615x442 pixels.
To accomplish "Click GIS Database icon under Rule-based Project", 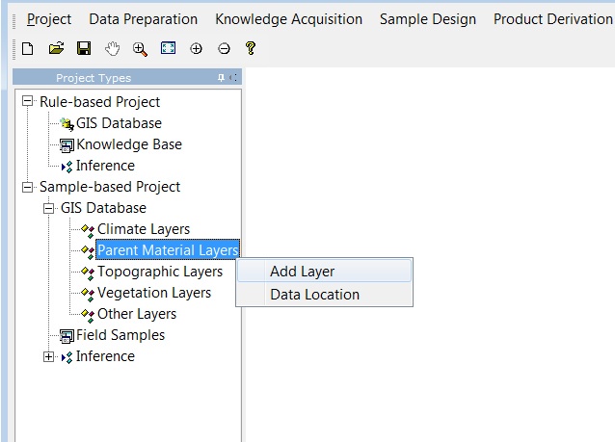I will tap(67, 124).
